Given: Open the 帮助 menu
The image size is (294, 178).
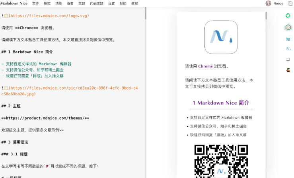Looking at the screenshot, I should click(x=123, y=3).
